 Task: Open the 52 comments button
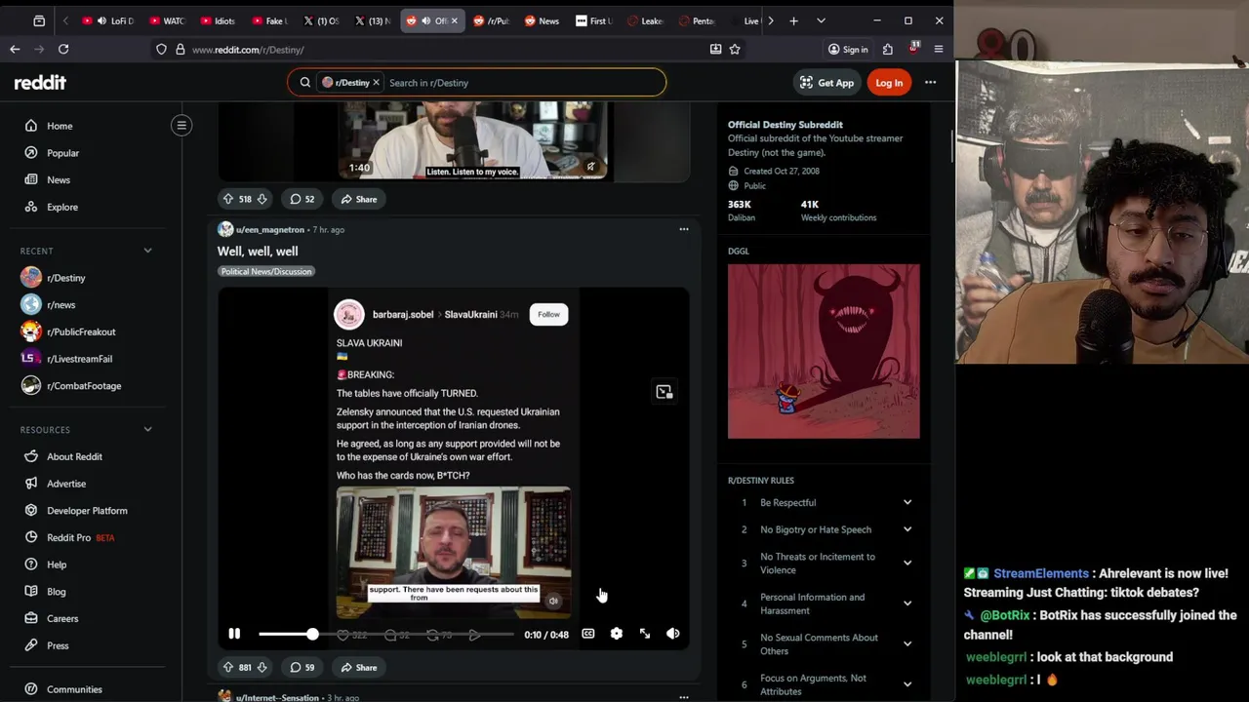[x=302, y=199]
